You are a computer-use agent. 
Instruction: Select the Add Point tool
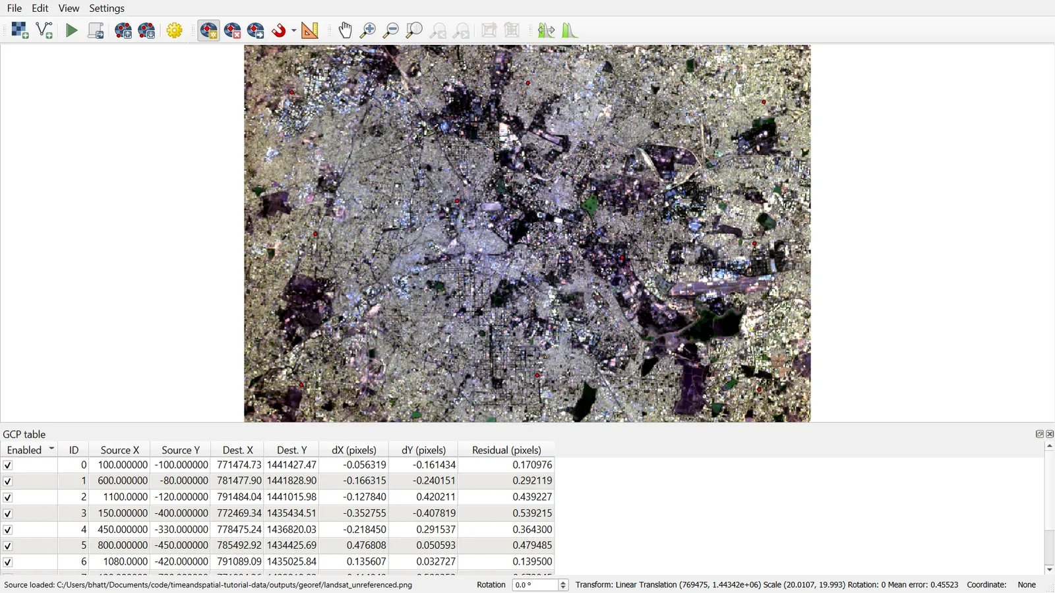coord(209,30)
